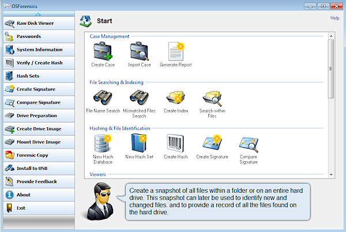Open Search within Files

212,98
